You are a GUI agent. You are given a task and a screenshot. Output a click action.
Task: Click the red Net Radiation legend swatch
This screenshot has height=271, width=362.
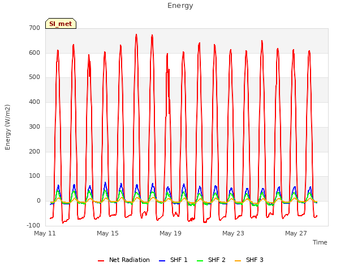[x=101, y=261]
